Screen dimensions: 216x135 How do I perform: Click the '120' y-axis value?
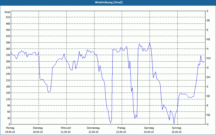(x=8, y=99)
